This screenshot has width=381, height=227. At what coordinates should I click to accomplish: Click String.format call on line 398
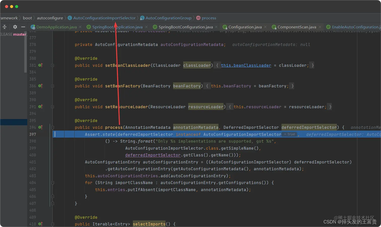[x=137, y=141]
